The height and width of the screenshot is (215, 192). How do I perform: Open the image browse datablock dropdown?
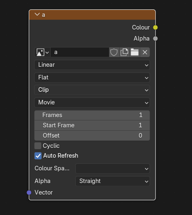click(x=42, y=52)
